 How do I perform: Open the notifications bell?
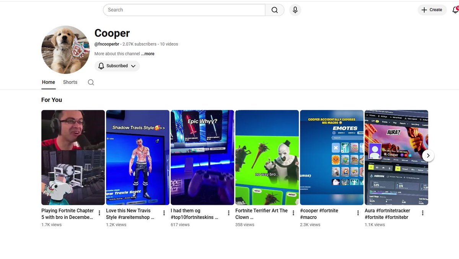point(455,10)
